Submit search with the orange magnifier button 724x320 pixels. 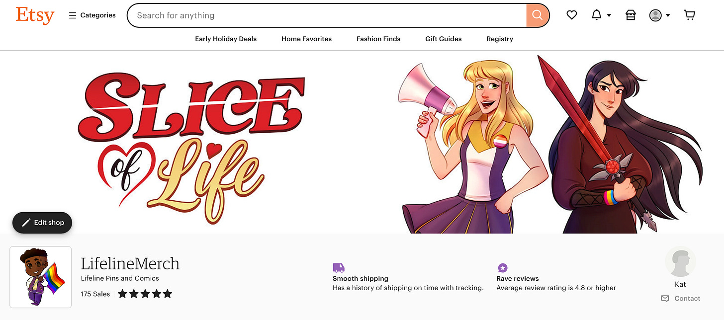538,15
